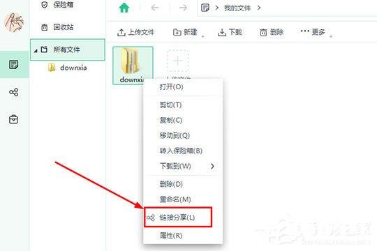This screenshot has height=251, width=377.
Task: Click the green home icon
Action: click(124, 8)
